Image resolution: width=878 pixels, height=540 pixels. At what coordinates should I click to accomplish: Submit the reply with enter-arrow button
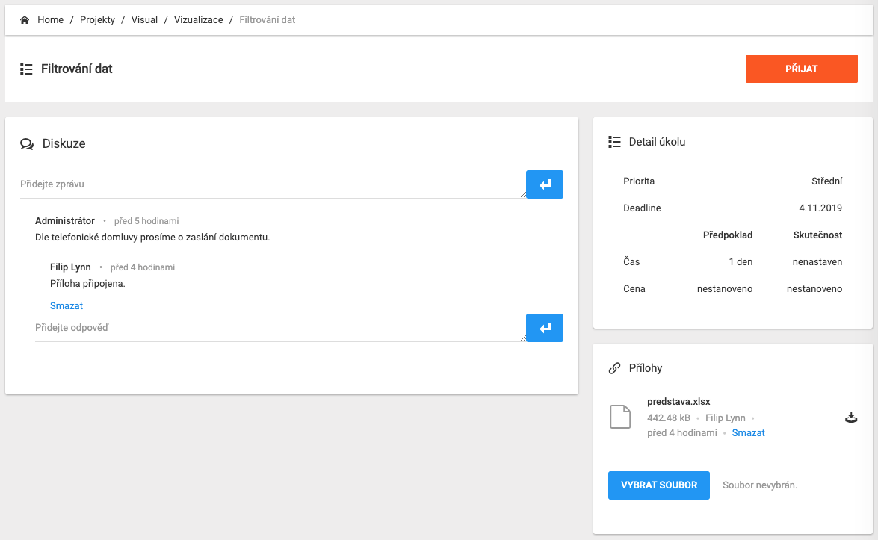point(544,328)
